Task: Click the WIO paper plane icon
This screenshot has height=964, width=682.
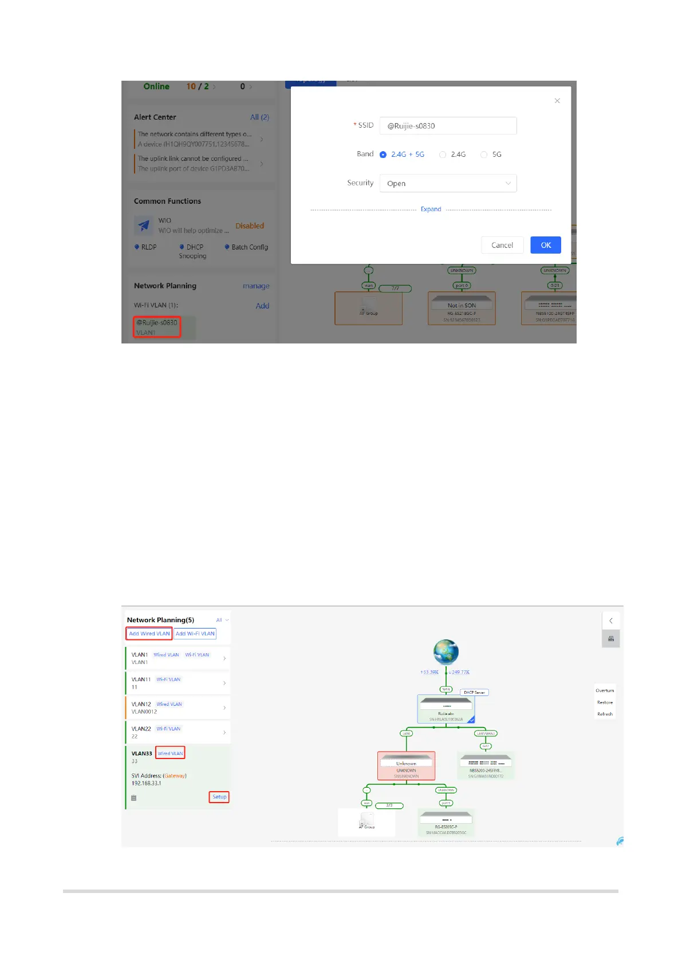Action: click(x=143, y=225)
